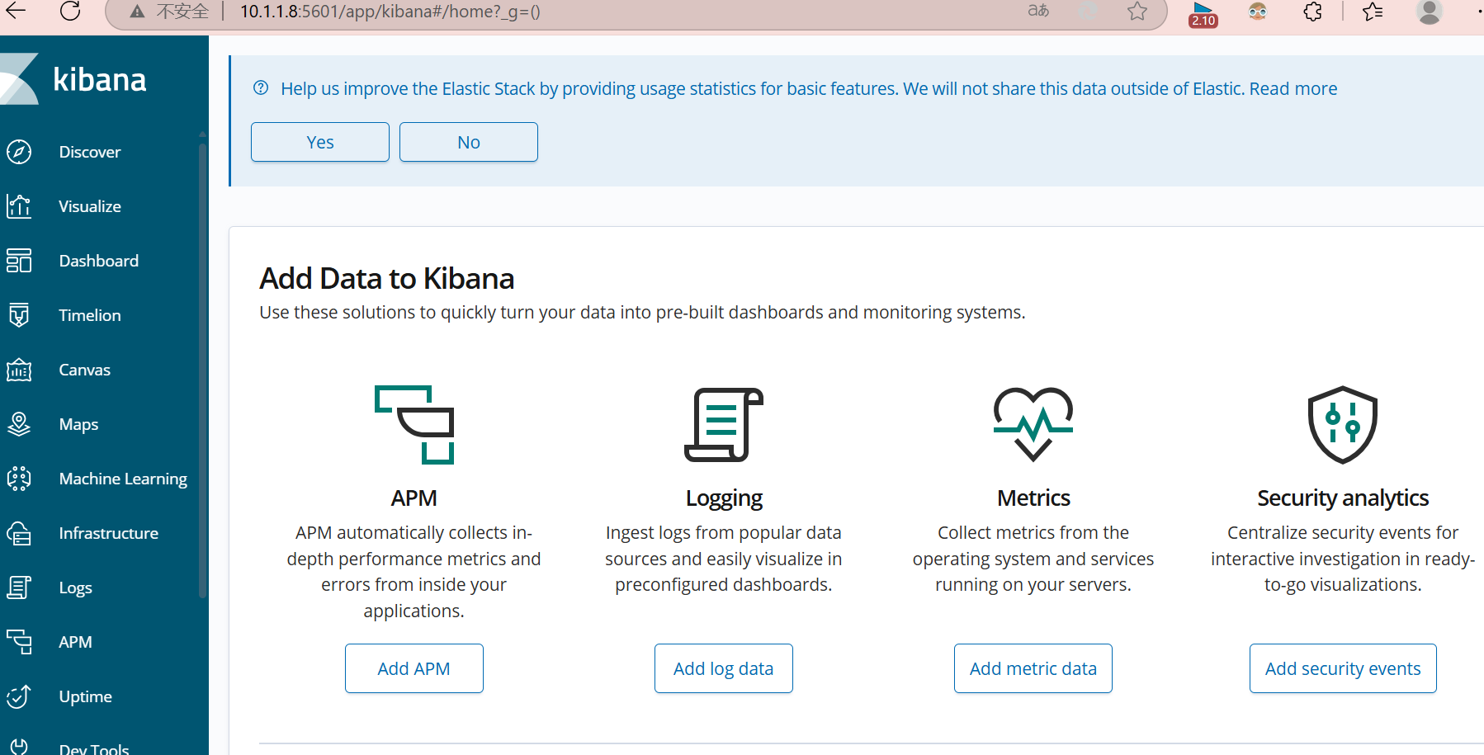The image size is (1484, 755).
Task: Click the Metrics card title
Action: click(x=1033, y=498)
